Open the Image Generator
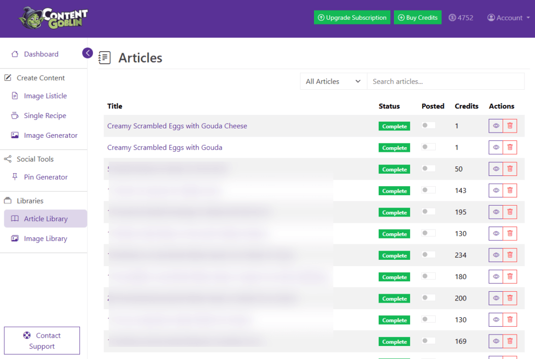The width and height of the screenshot is (535, 359). click(51, 135)
